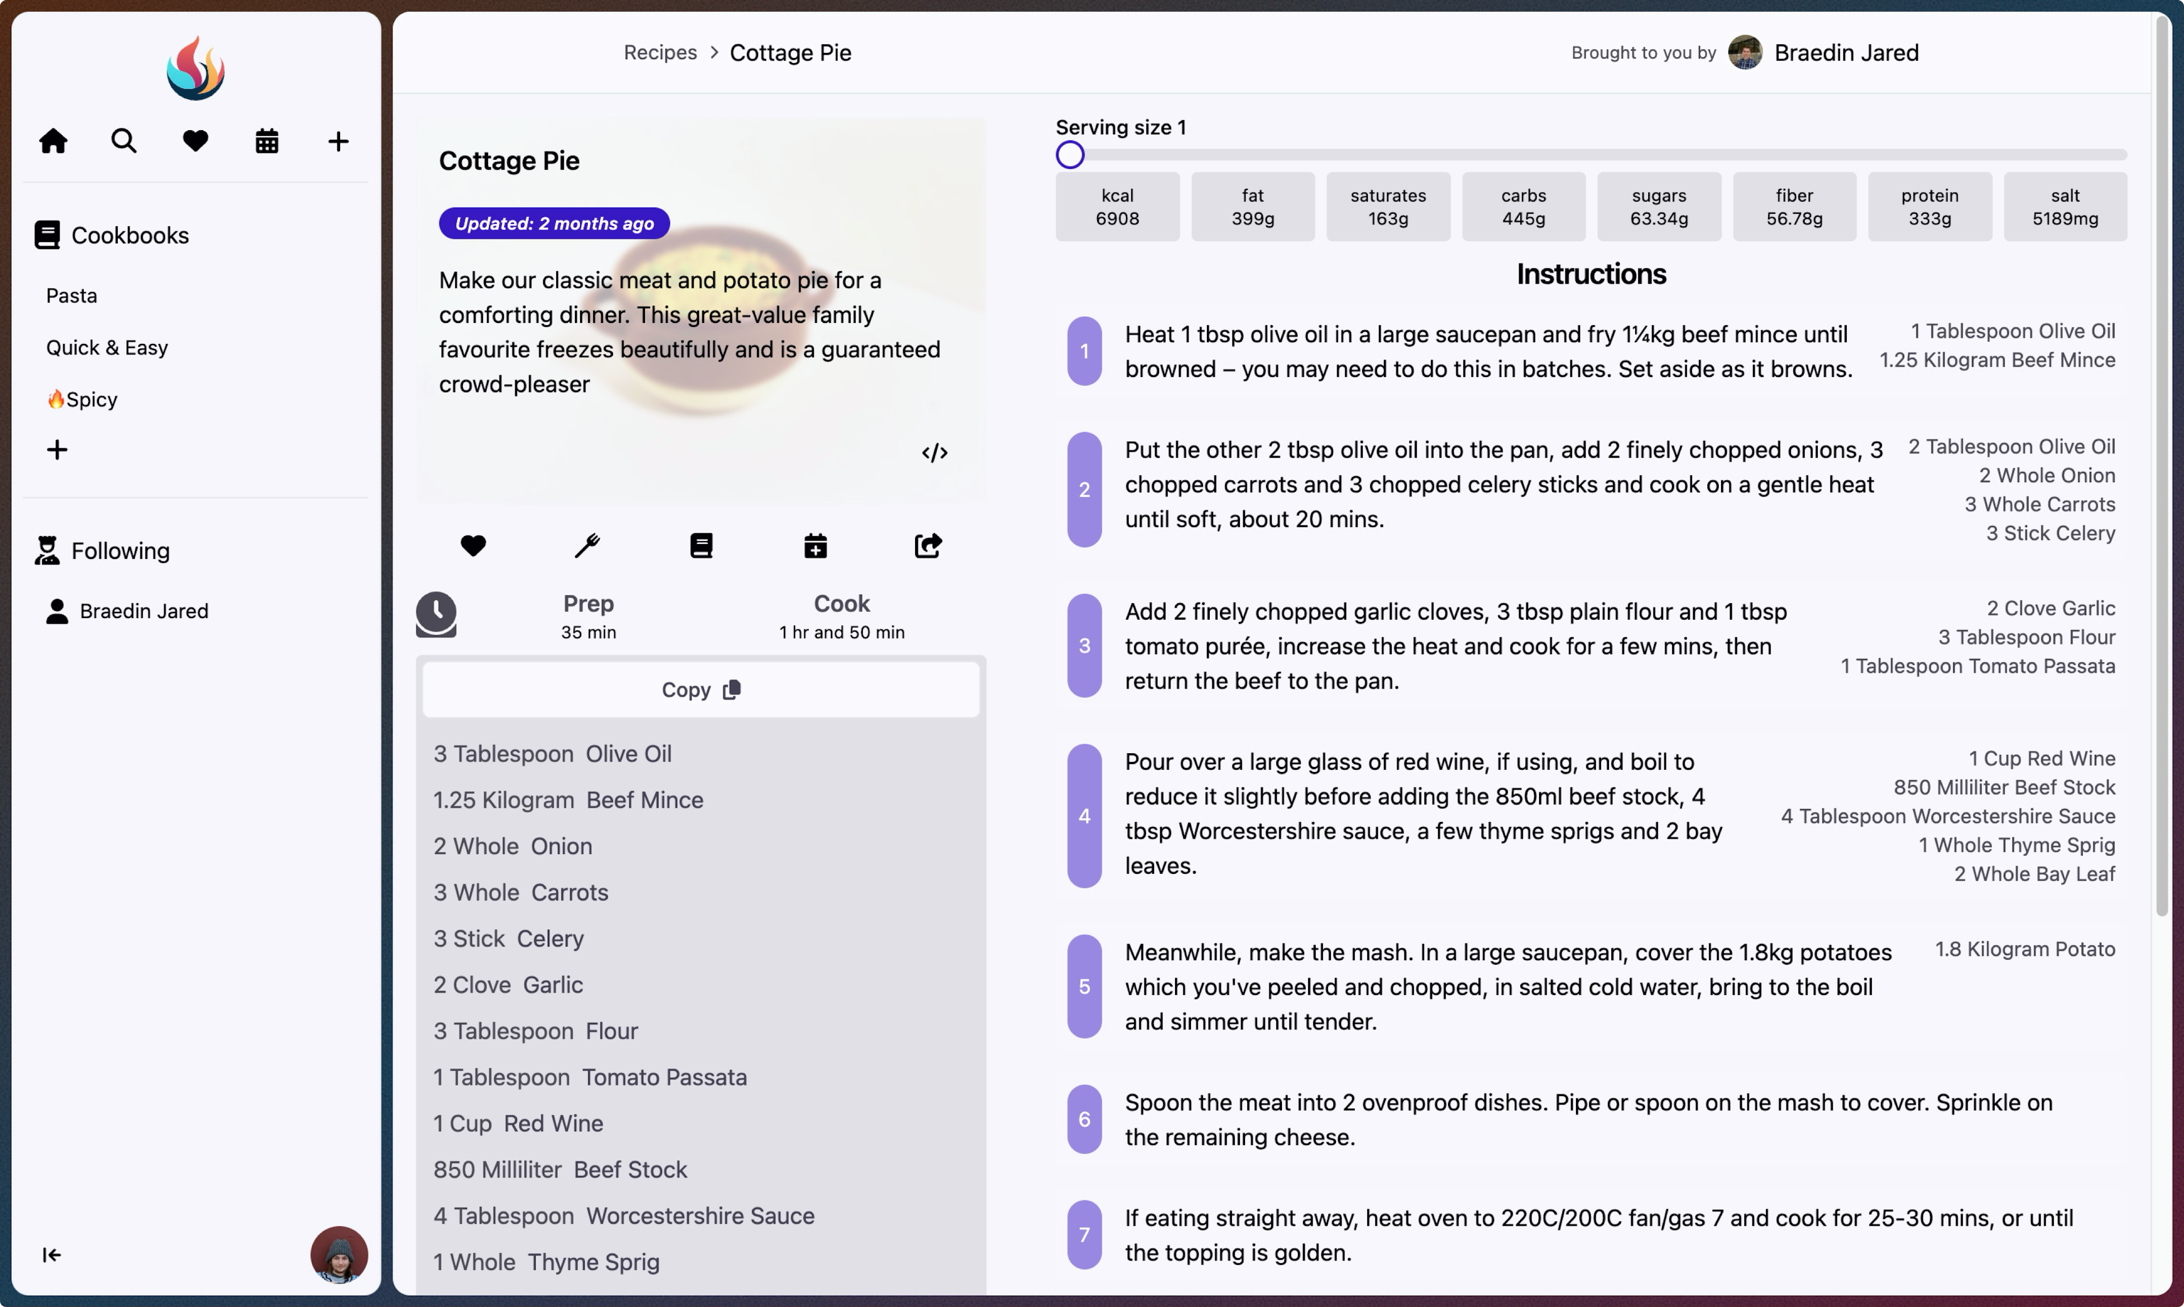Click the salt 5189mg nutrition tile

(x=2065, y=206)
